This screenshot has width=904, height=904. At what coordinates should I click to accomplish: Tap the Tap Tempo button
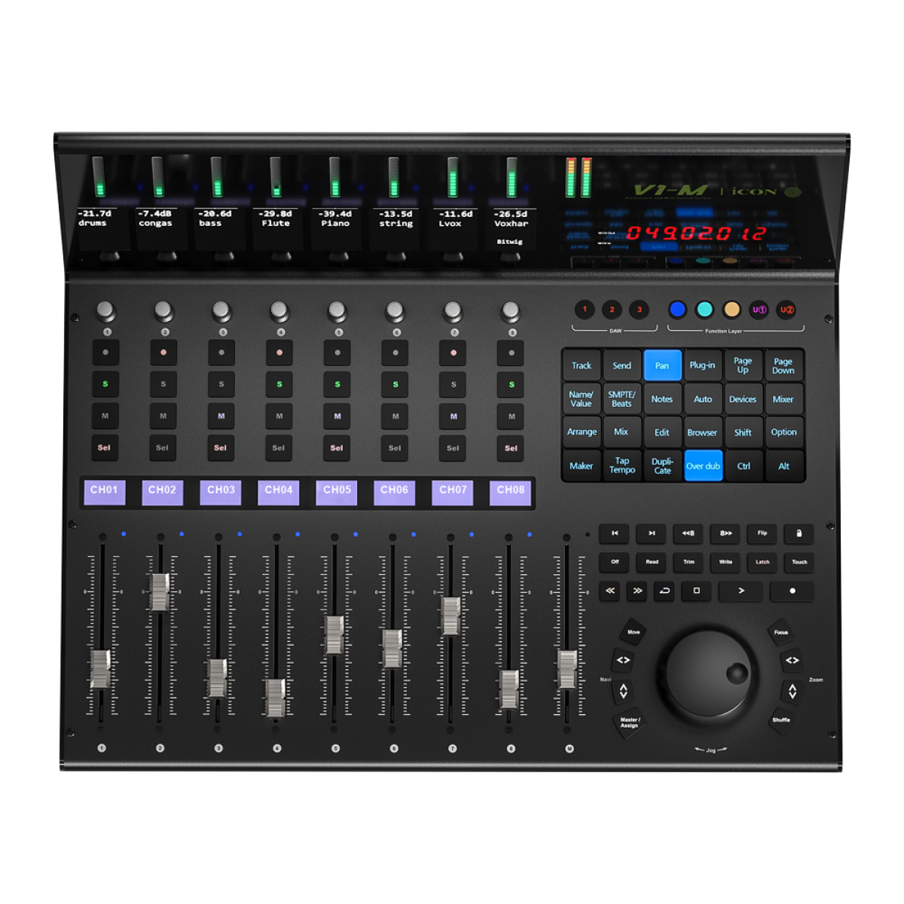point(621,466)
